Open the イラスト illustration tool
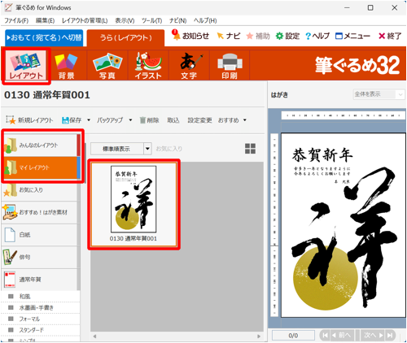407x343 pixels. coord(148,65)
